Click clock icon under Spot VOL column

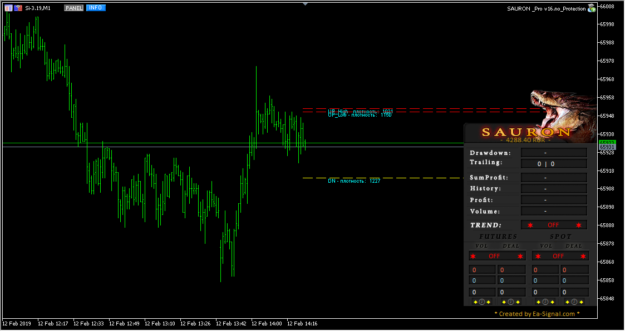coord(545,302)
